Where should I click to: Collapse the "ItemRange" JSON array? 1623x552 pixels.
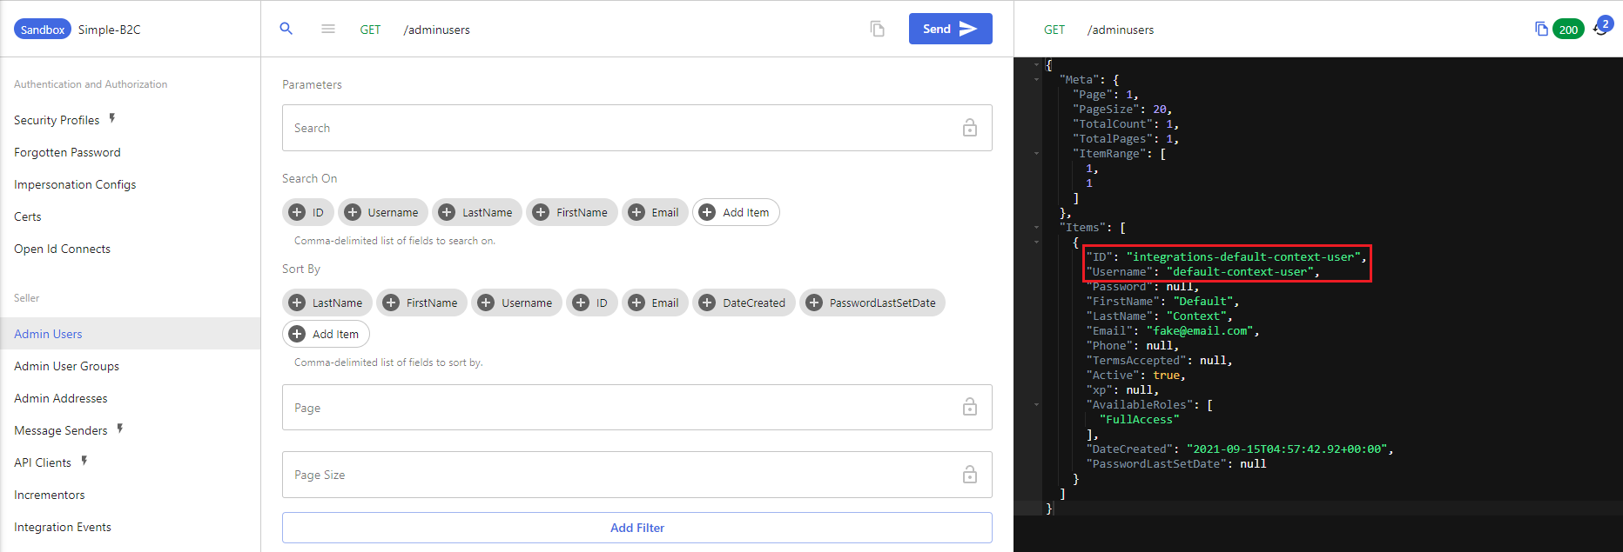pyautogui.click(x=1036, y=153)
